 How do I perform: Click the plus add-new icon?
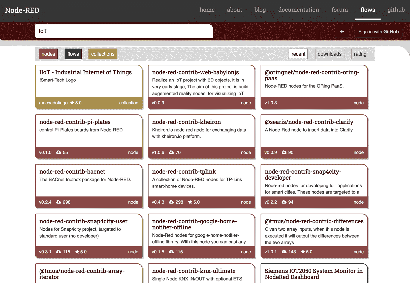click(342, 31)
